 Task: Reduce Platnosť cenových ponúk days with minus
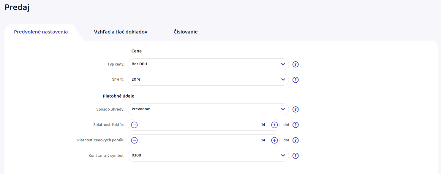[134, 140]
